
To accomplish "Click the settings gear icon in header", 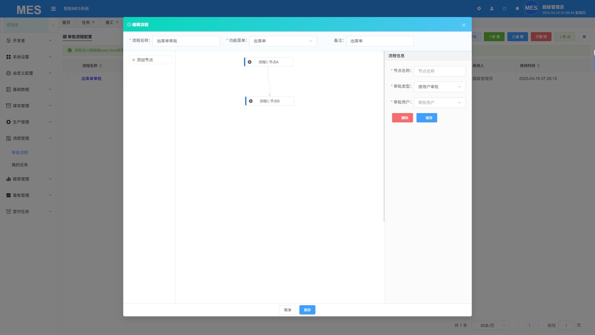I will [x=479, y=9].
